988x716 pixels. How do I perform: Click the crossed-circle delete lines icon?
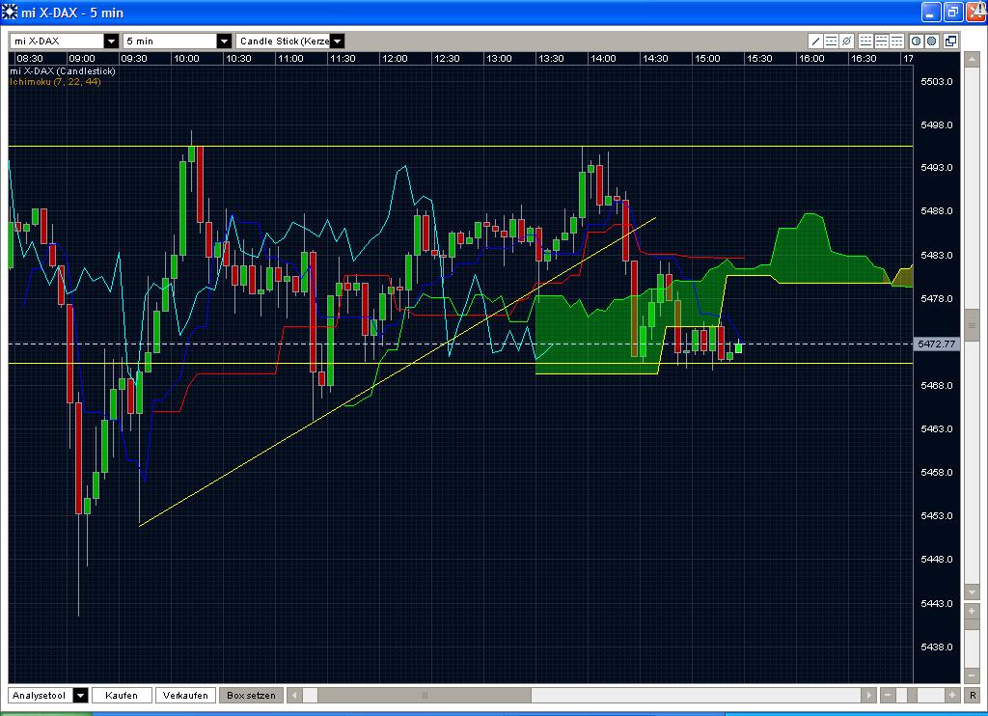click(847, 41)
